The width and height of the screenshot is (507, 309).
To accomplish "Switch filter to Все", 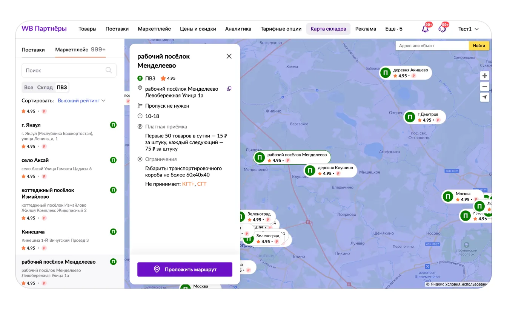I will click(29, 87).
